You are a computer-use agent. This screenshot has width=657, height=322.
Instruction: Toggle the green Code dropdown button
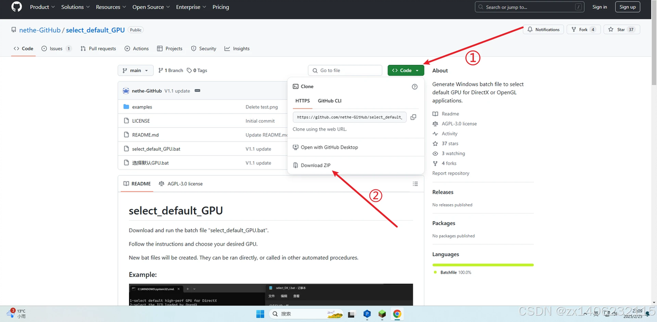[x=406, y=70]
